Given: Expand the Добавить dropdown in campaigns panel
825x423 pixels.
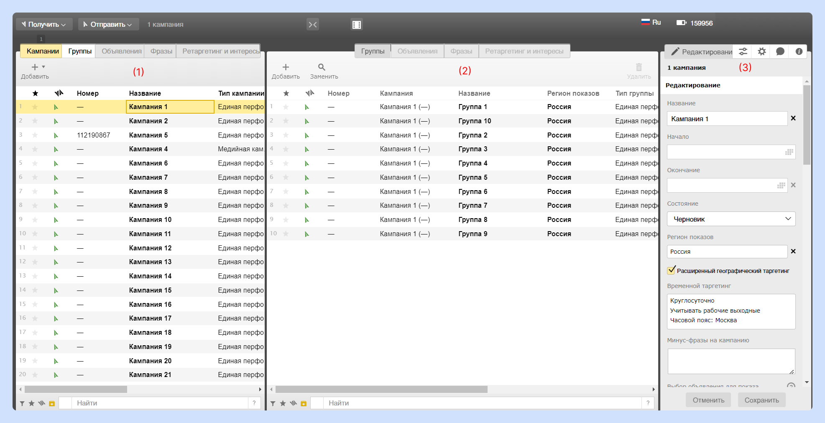Looking at the screenshot, I should [43, 67].
